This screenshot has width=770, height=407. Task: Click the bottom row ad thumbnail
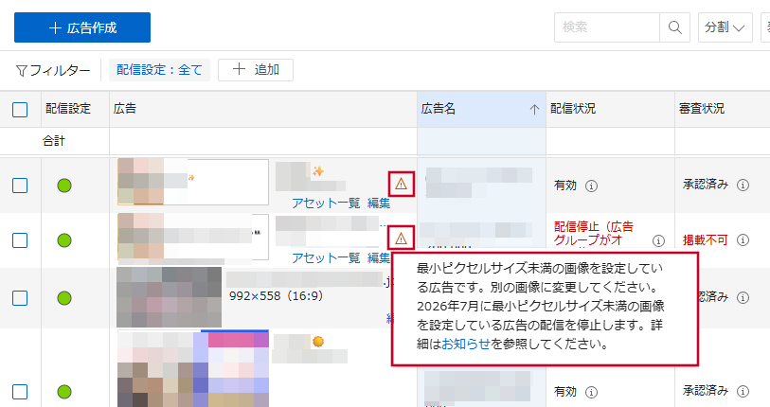click(x=193, y=369)
